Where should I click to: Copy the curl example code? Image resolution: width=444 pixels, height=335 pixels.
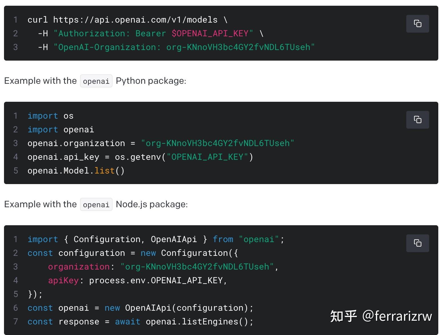[x=417, y=23]
